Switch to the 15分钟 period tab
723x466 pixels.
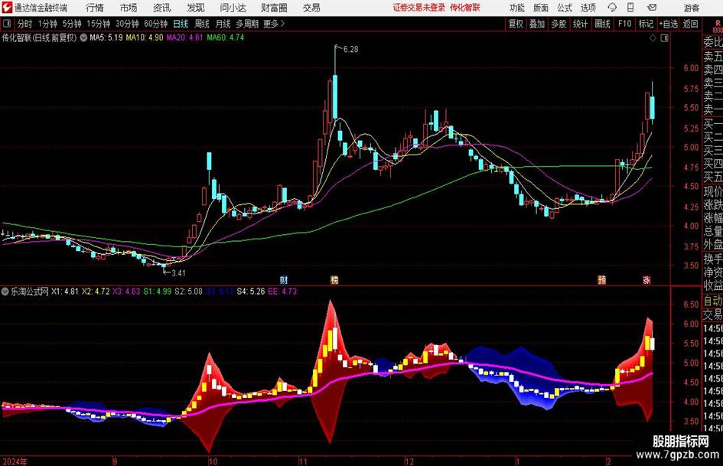pyautogui.click(x=99, y=24)
